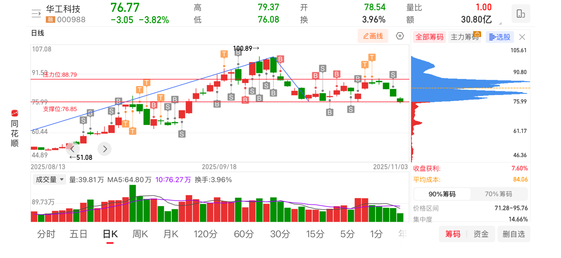
Task: Select the 主力筹码 tab
Action: point(465,37)
